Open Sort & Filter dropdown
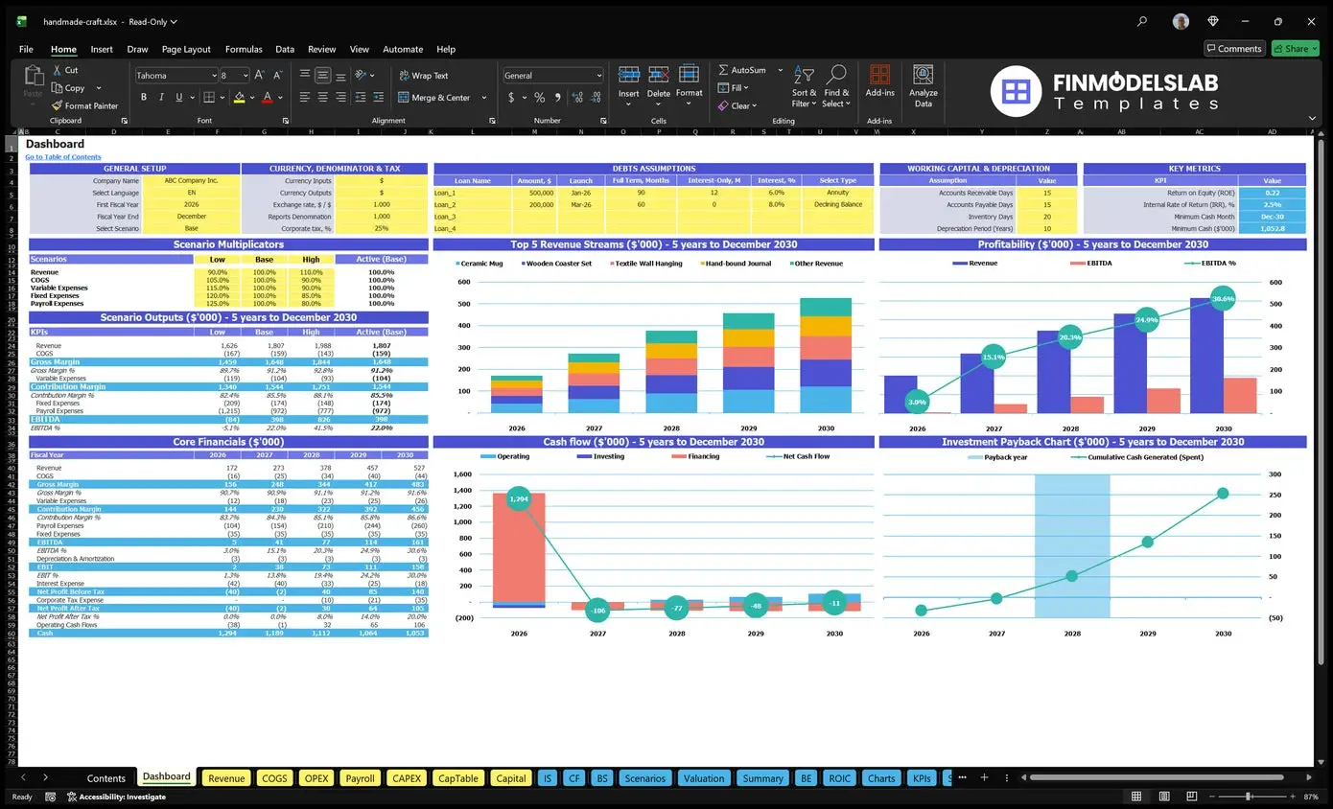This screenshot has height=809, width=1333. tap(804, 86)
